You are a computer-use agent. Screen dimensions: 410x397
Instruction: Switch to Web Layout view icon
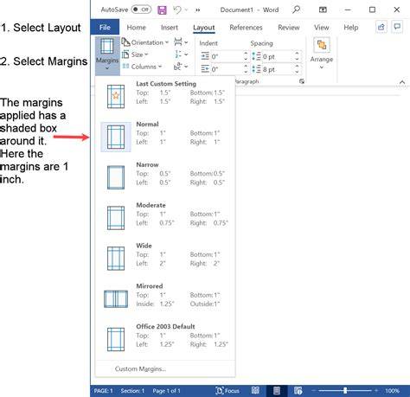tap(298, 391)
